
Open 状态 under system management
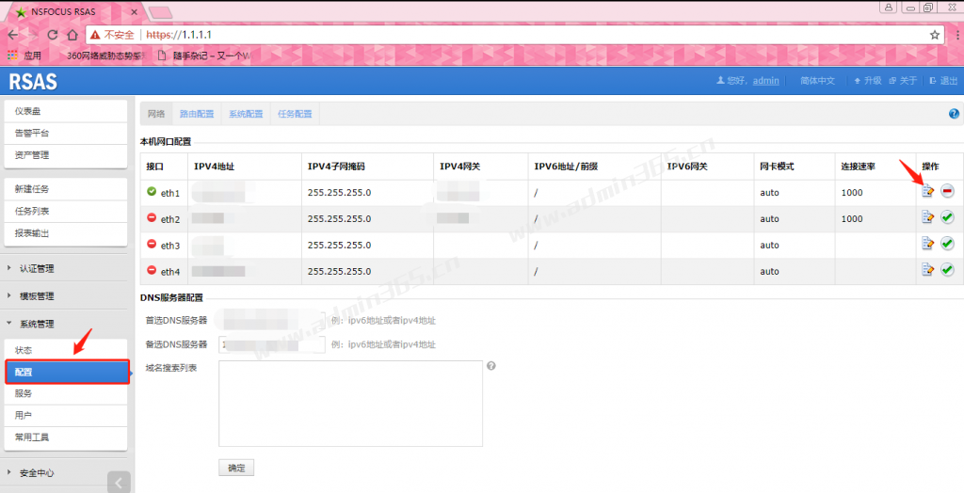tap(65, 350)
